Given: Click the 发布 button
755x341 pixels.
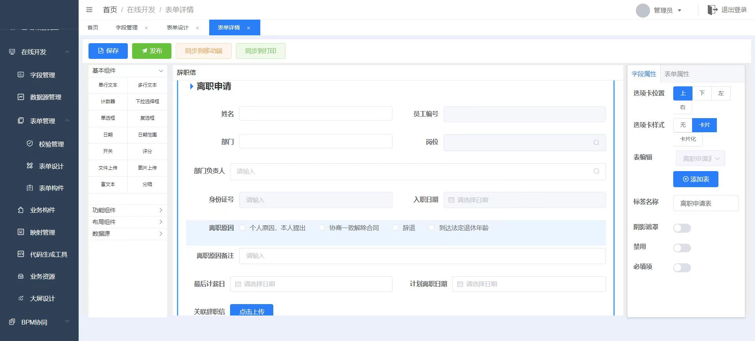Looking at the screenshot, I should [x=152, y=51].
